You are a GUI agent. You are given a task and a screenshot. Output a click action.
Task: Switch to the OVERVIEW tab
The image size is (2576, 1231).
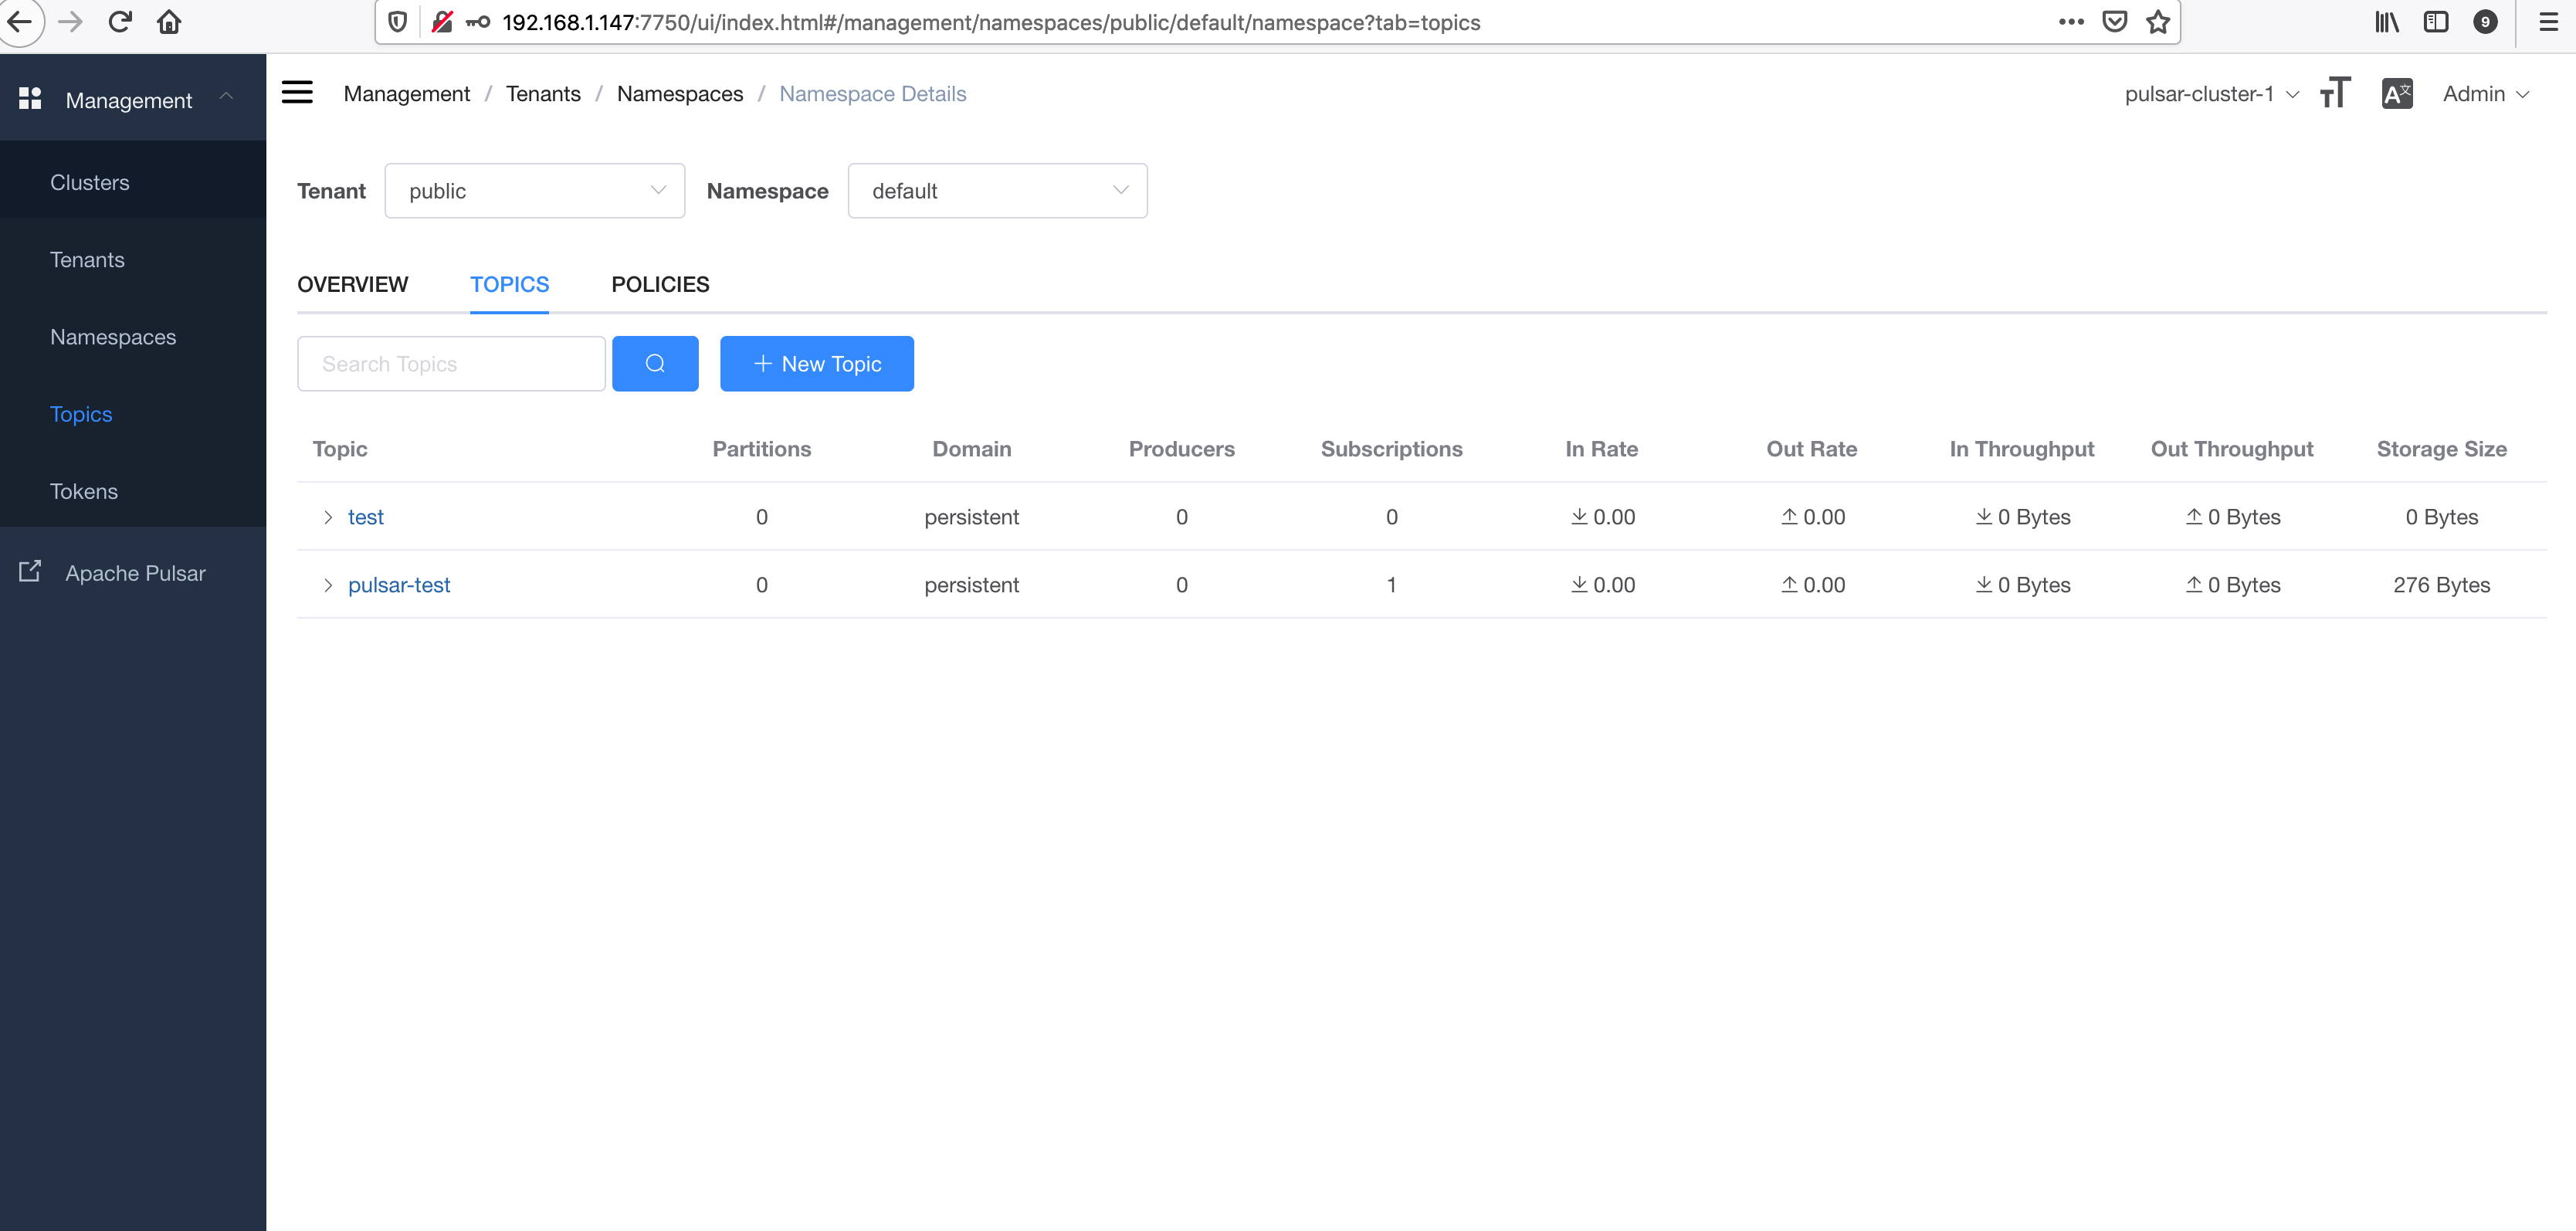[352, 284]
